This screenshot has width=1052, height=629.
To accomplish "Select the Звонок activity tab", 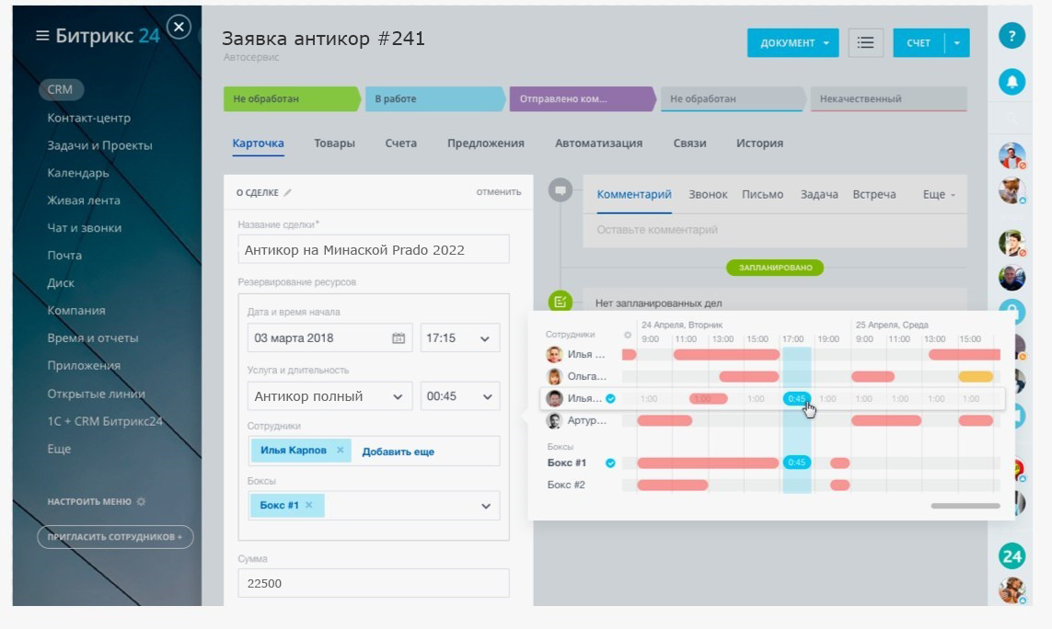I will coord(708,194).
